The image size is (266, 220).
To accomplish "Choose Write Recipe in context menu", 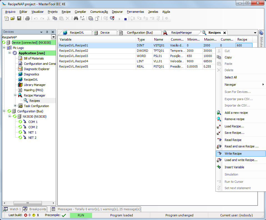I will tap(233, 154).
